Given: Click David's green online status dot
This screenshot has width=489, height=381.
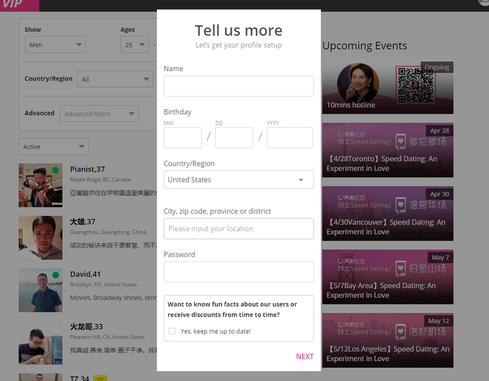Looking at the screenshot, I should pos(55,275).
